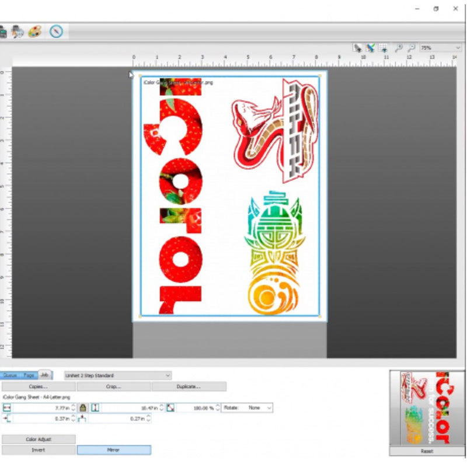Click the zoom out magnifier icon
467x467 pixels.
coord(412,48)
